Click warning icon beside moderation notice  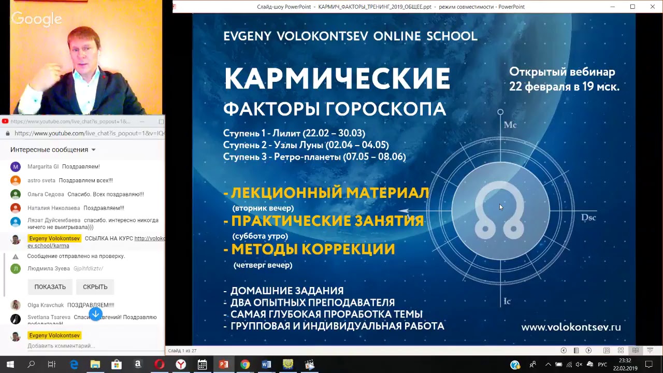pos(16,256)
